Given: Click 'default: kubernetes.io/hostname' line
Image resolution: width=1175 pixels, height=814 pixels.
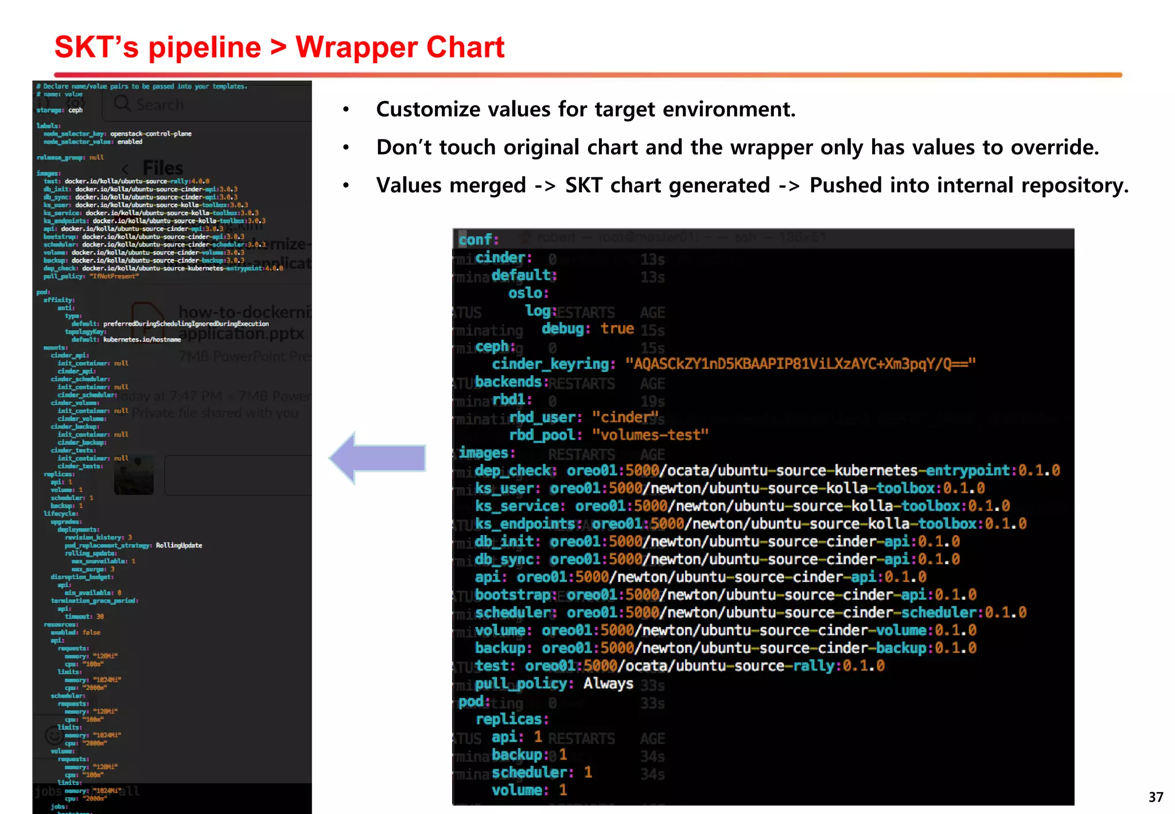Looking at the screenshot, I should (x=126, y=340).
